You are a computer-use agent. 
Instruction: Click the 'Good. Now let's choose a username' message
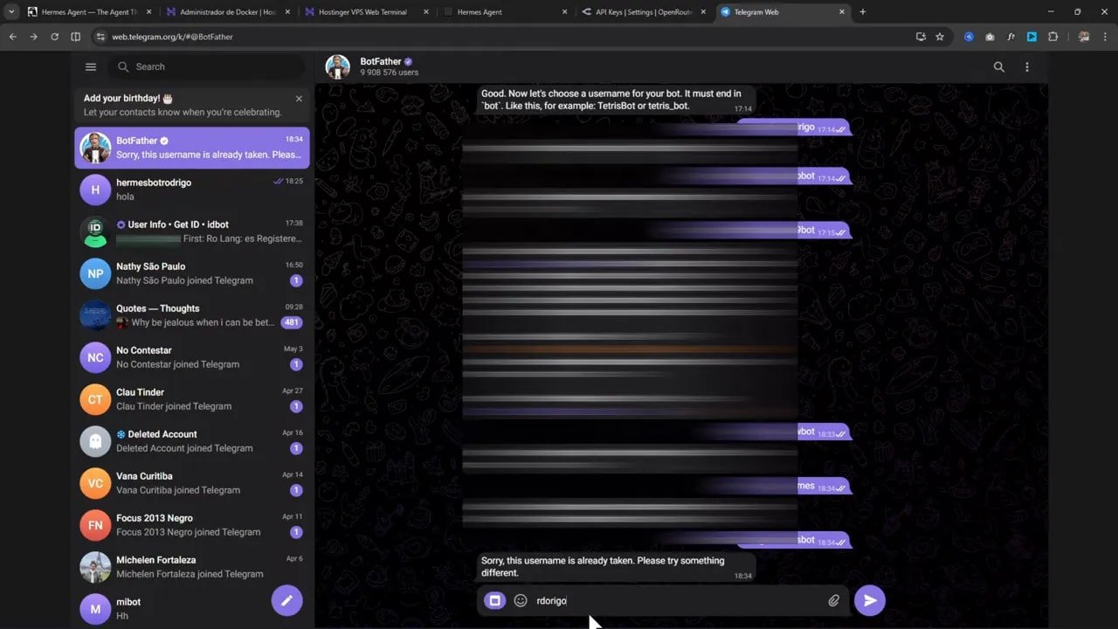616,100
